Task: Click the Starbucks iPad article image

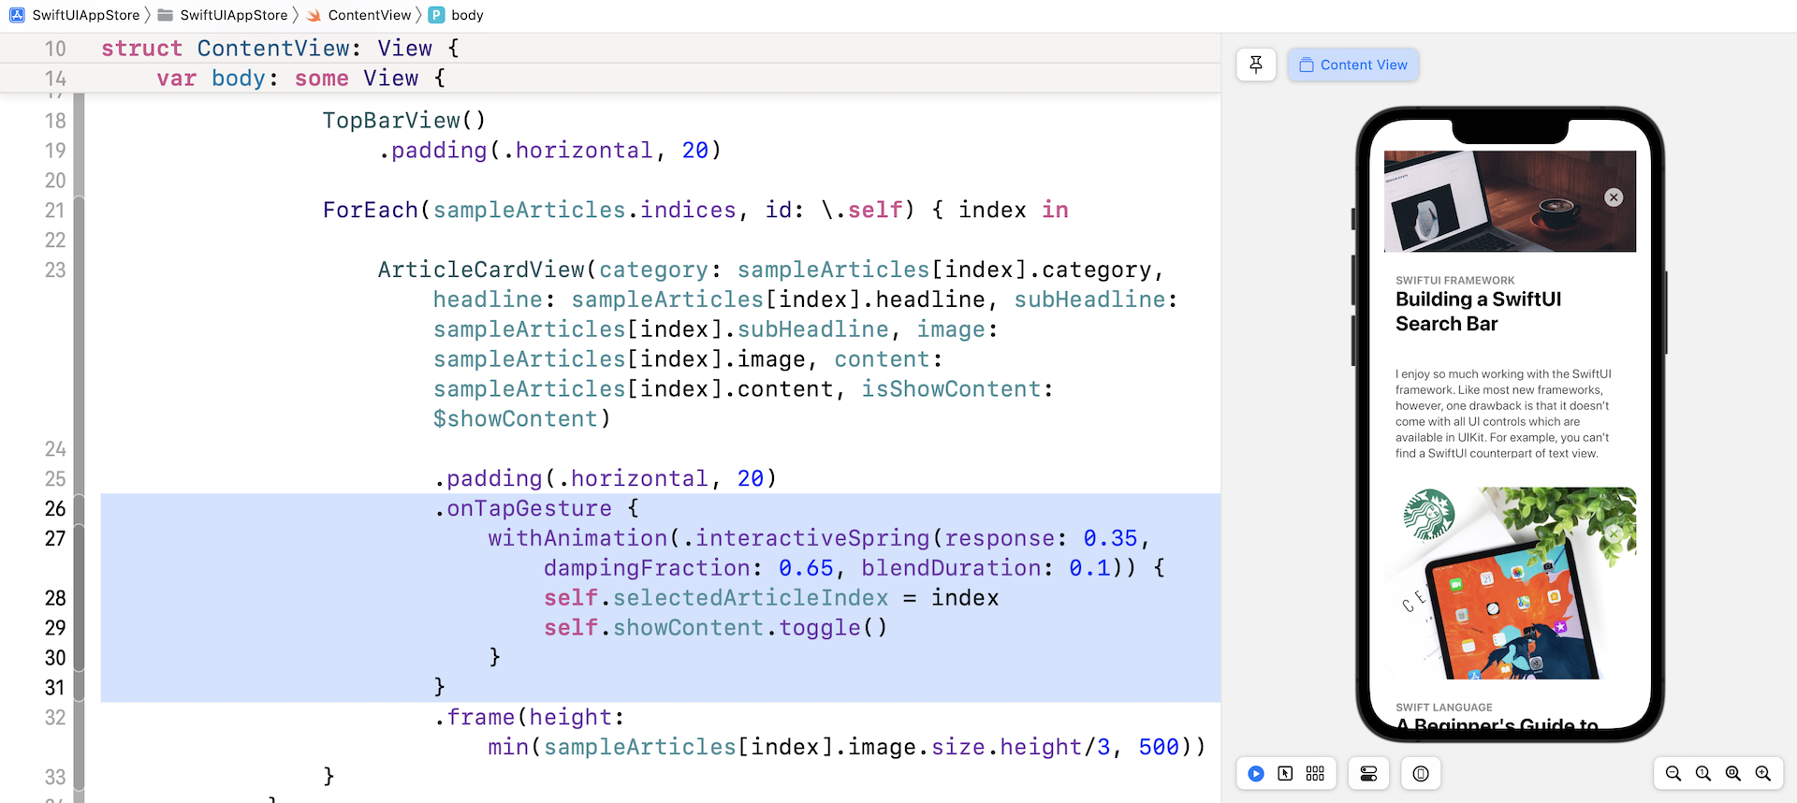Action: pos(1510,583)
